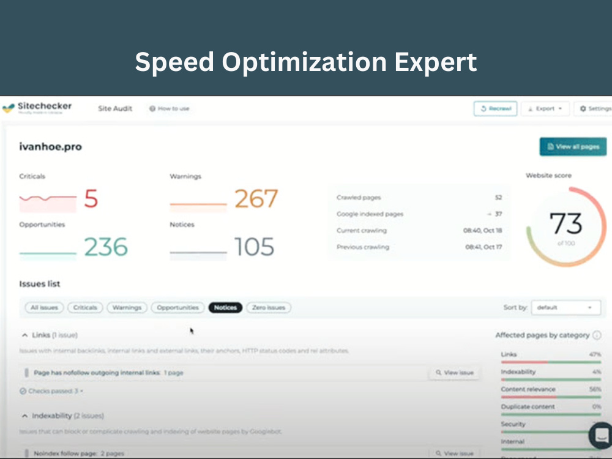Click the Checks passed checkmark icon
The width and height of the screenshot is (612, 459).
coord(23,391)
